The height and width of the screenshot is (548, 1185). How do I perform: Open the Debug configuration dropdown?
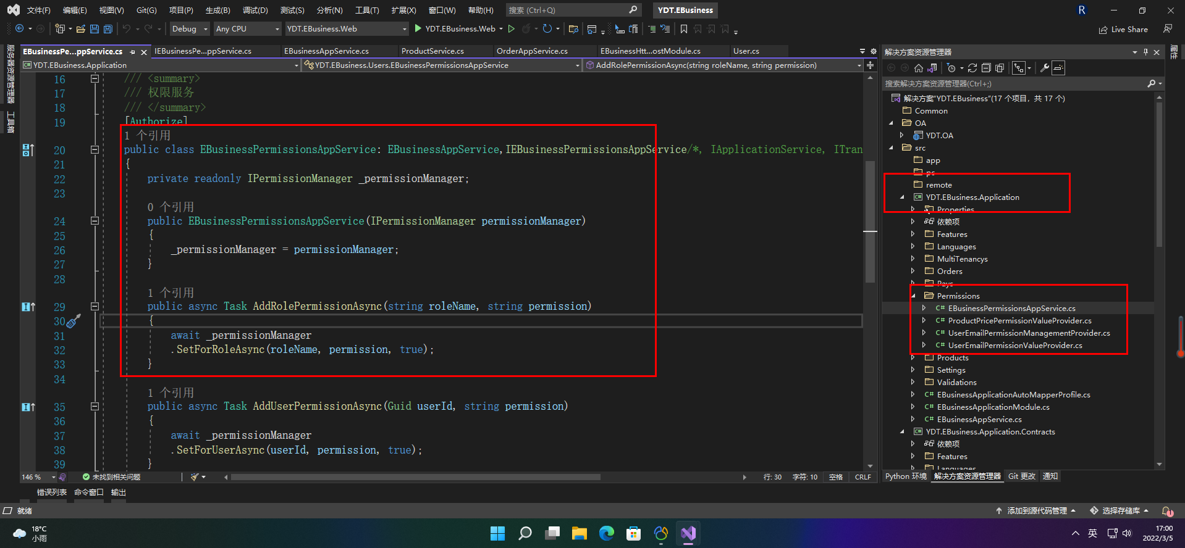point(189,29)
